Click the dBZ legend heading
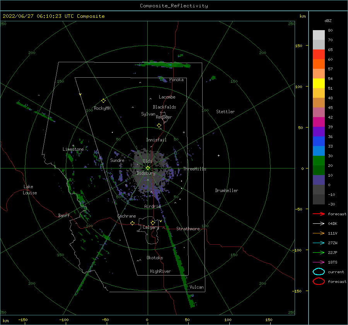The image size is (348, 325). click(x=328, y=20)
